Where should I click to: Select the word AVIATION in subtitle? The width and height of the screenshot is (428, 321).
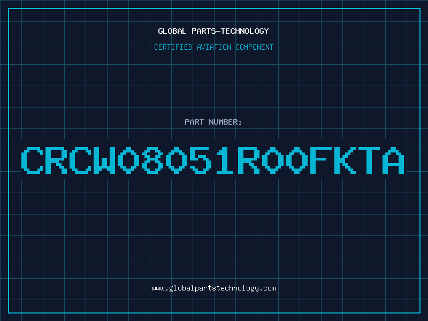coord(213,47)
